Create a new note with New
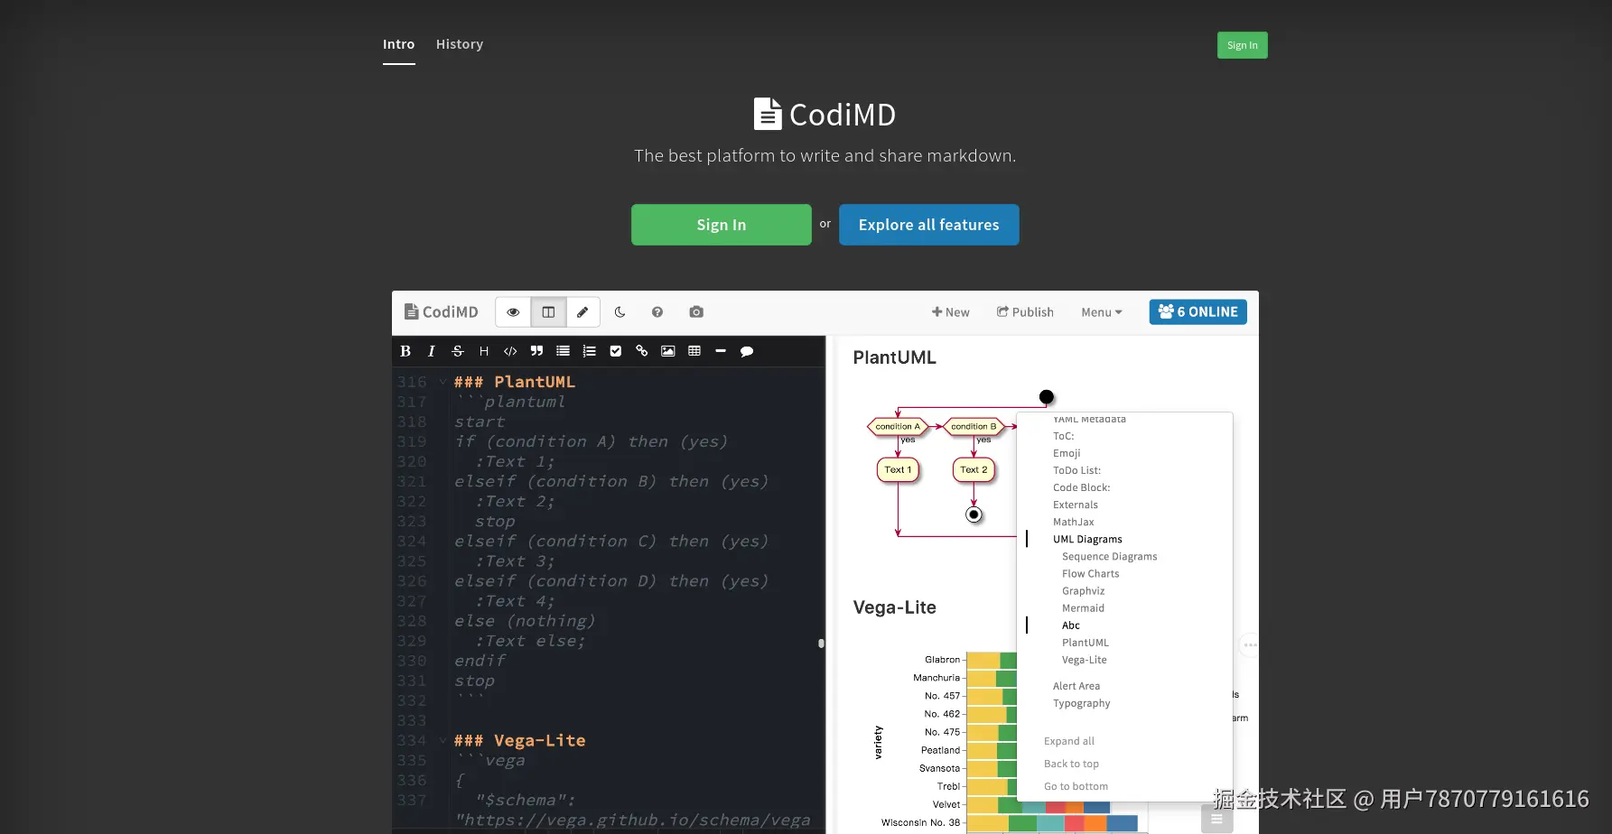This screenshot has height=834, width=1612. [951, 312]
